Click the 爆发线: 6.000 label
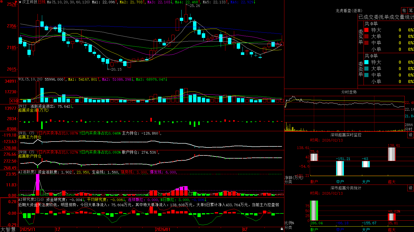Image resolution: width=414 pixels, height=232 pixels. point(164,172)
